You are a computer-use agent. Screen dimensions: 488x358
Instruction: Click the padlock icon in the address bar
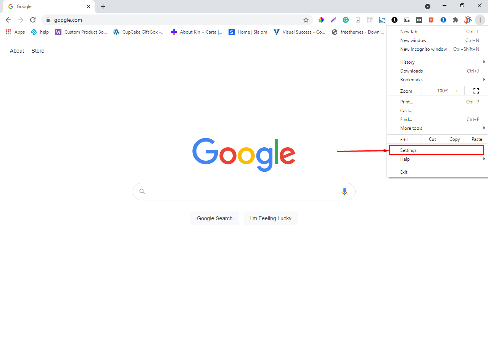48,19
